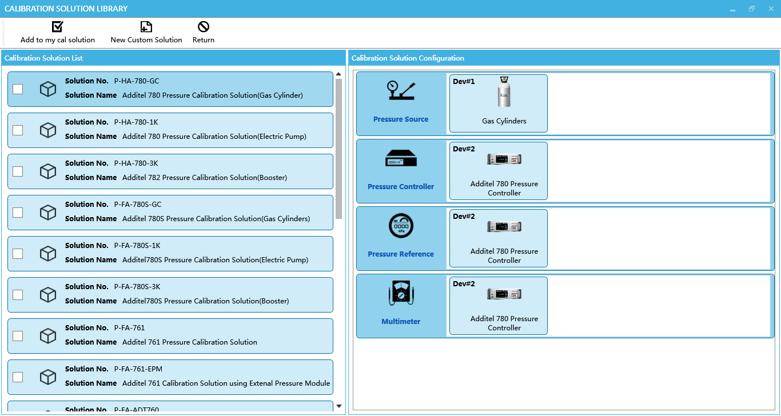Click the solution list scroll up arrow
Screen dimensions: 781x416
click(x=338, y=74)
